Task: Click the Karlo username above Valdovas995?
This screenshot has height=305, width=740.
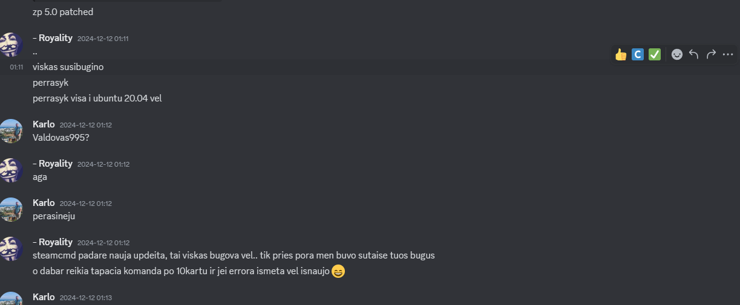Action: pos(44,124)
